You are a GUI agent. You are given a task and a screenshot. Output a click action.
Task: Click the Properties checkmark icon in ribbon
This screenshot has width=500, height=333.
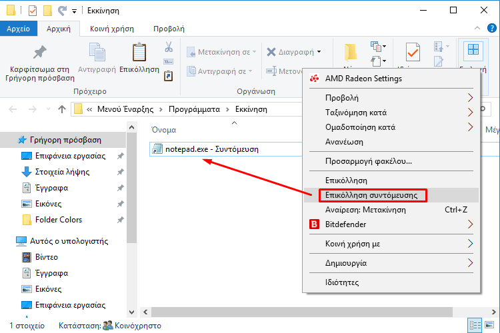coord(413,52)
